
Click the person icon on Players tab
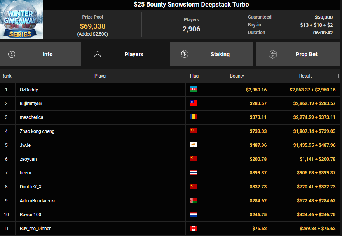tap(98, 54)
